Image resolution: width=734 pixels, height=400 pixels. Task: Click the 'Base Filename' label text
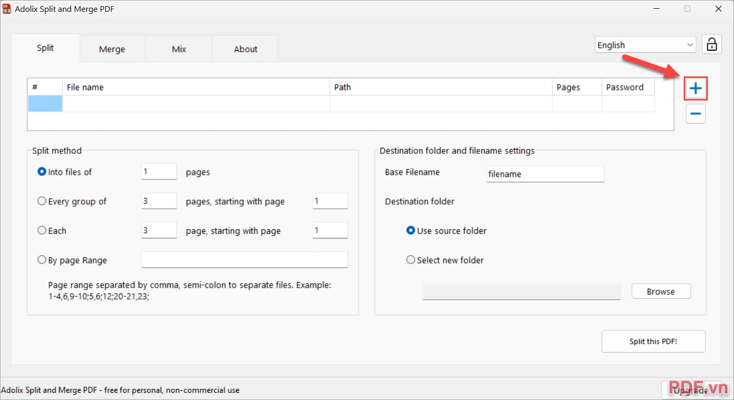tap(412, 172)
